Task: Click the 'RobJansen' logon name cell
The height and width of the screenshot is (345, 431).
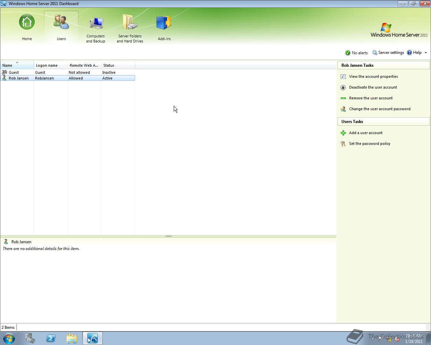Action: point(44,78)
